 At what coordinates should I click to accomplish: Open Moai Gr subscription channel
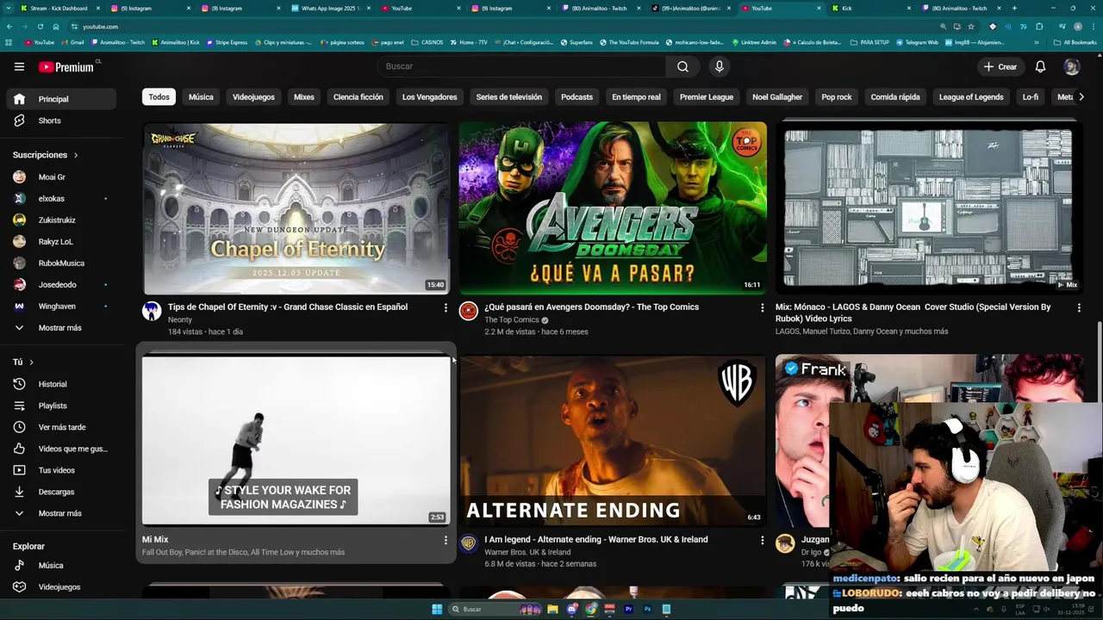[59, 177]
